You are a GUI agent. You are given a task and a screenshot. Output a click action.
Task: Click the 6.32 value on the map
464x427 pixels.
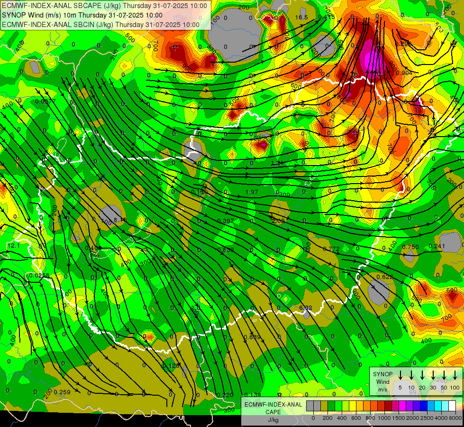click(x=305, y=308)
